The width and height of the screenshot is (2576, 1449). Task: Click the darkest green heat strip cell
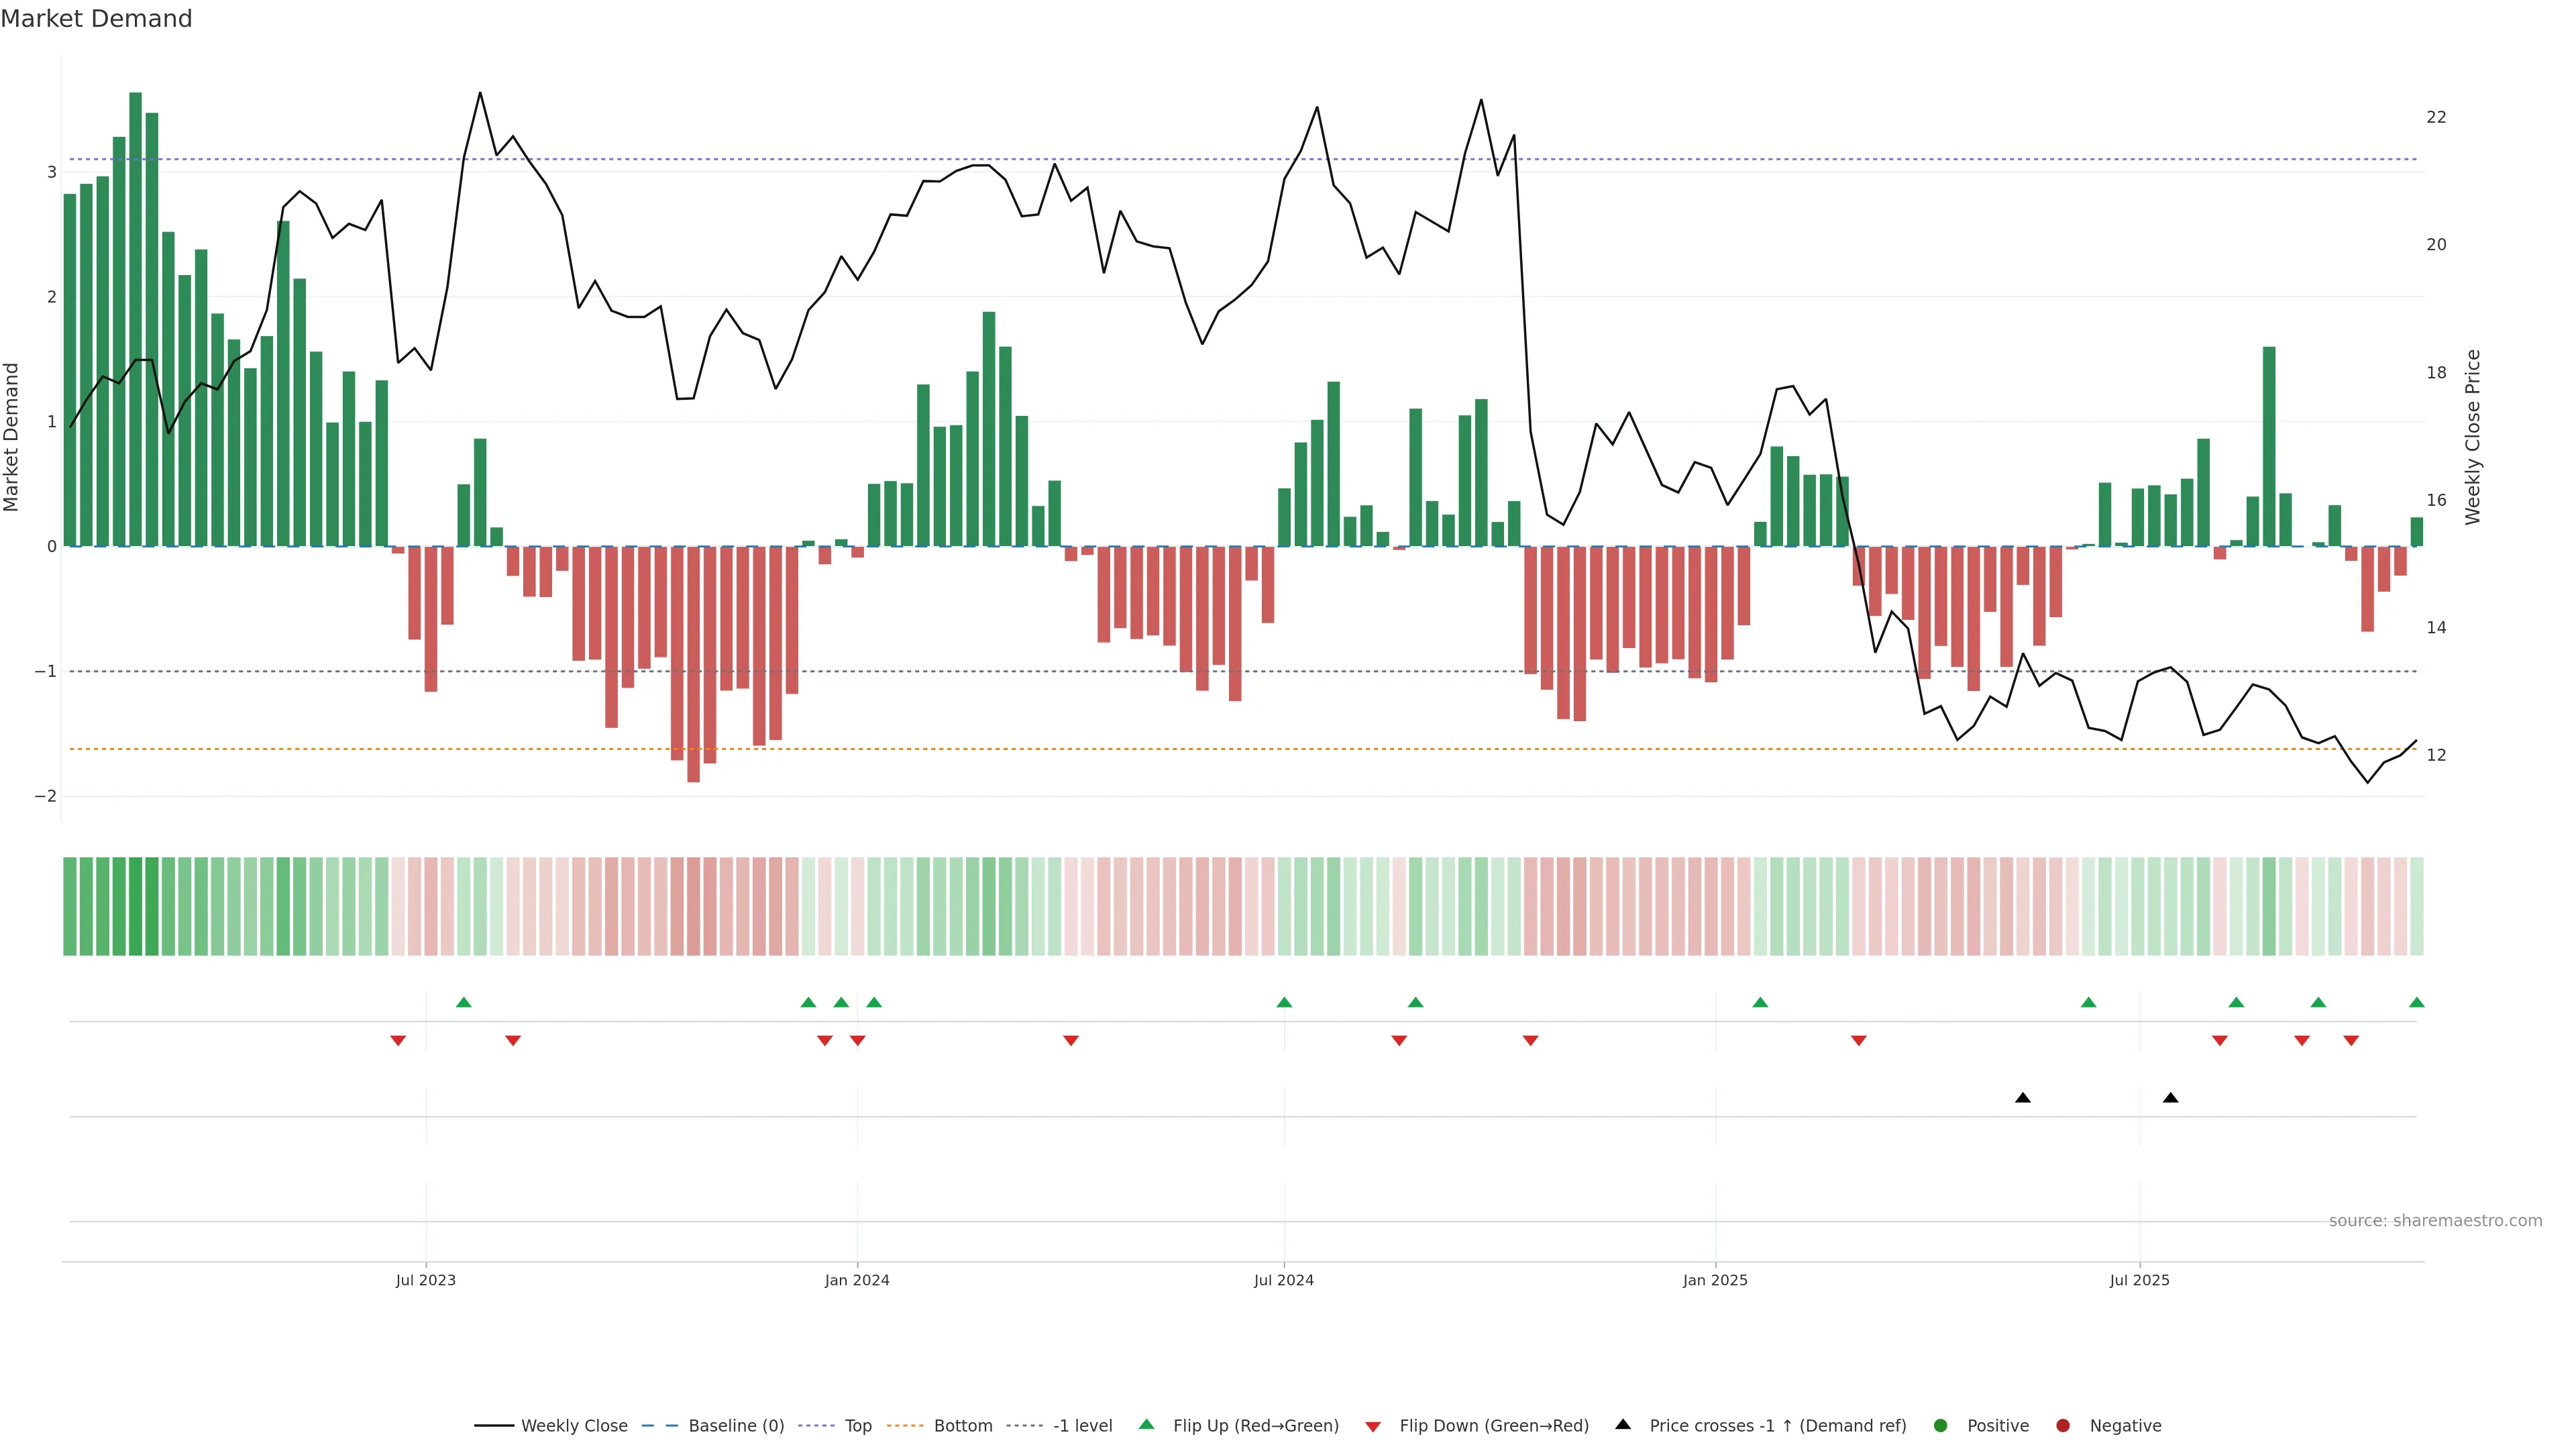135,906
